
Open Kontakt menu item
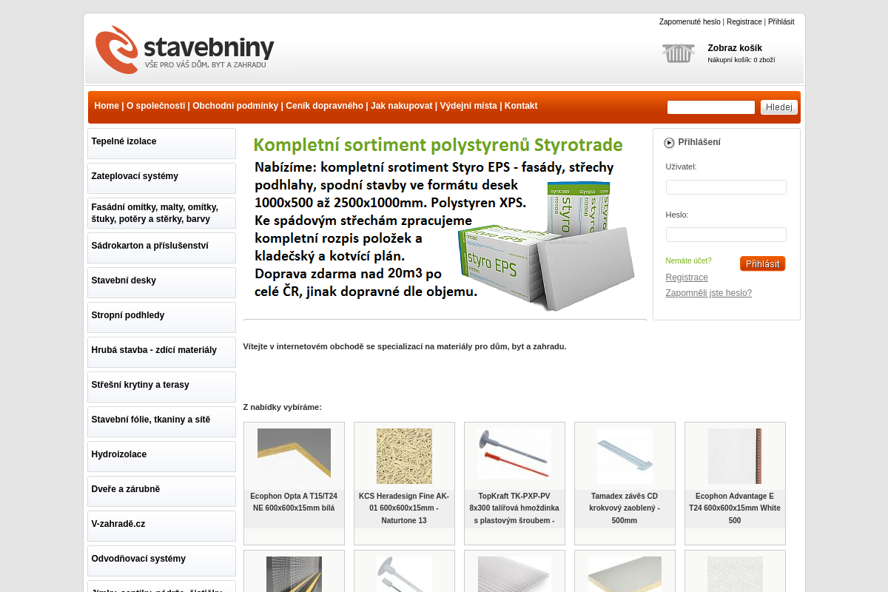click(521, 106)
